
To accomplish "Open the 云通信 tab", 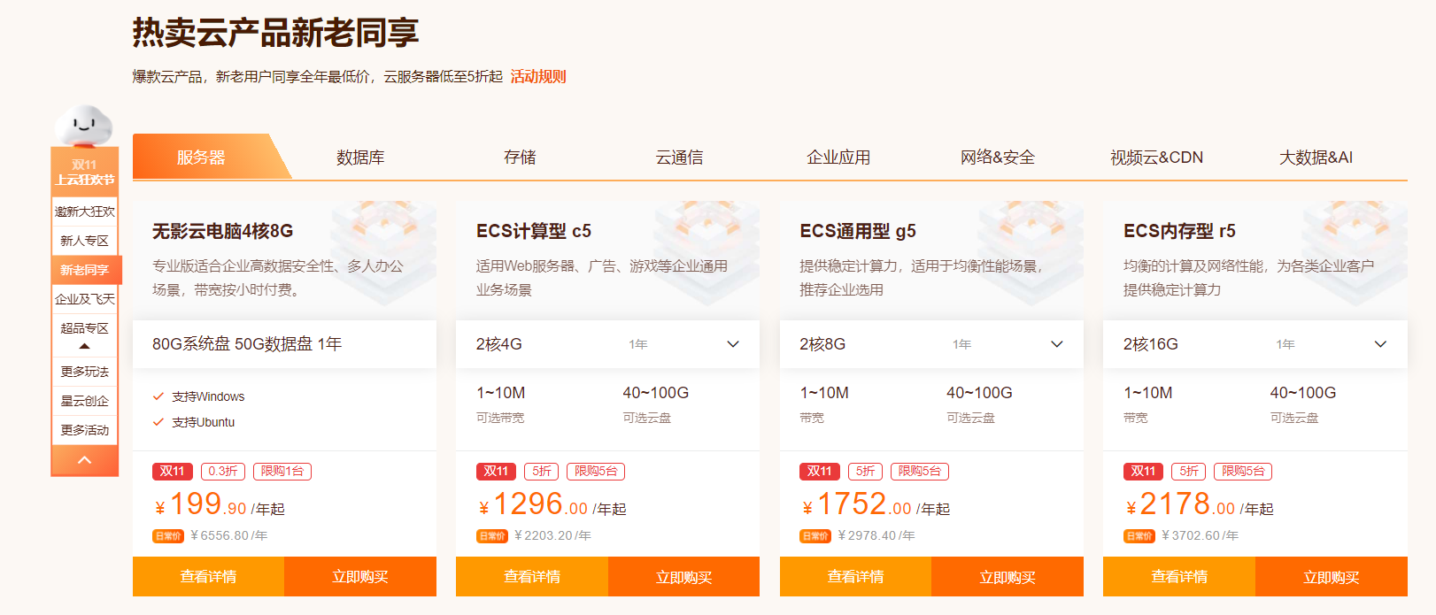I will point(679,158).
